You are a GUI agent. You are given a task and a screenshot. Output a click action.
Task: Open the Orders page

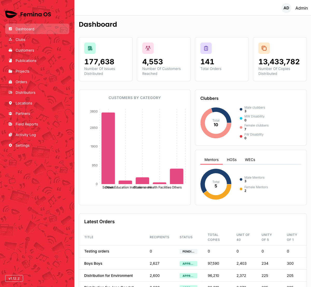tap(37, 82)
